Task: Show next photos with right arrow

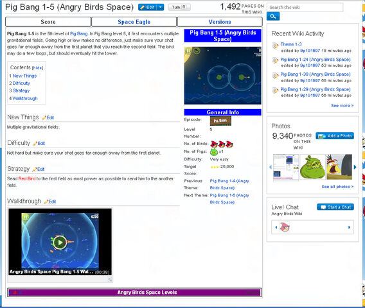Action: pos(355,167)
